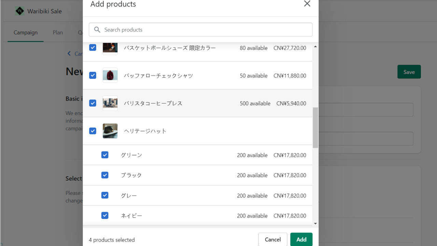
Task: Click the basketball shoes product thumbnail
Action: [x=110, y=48]
